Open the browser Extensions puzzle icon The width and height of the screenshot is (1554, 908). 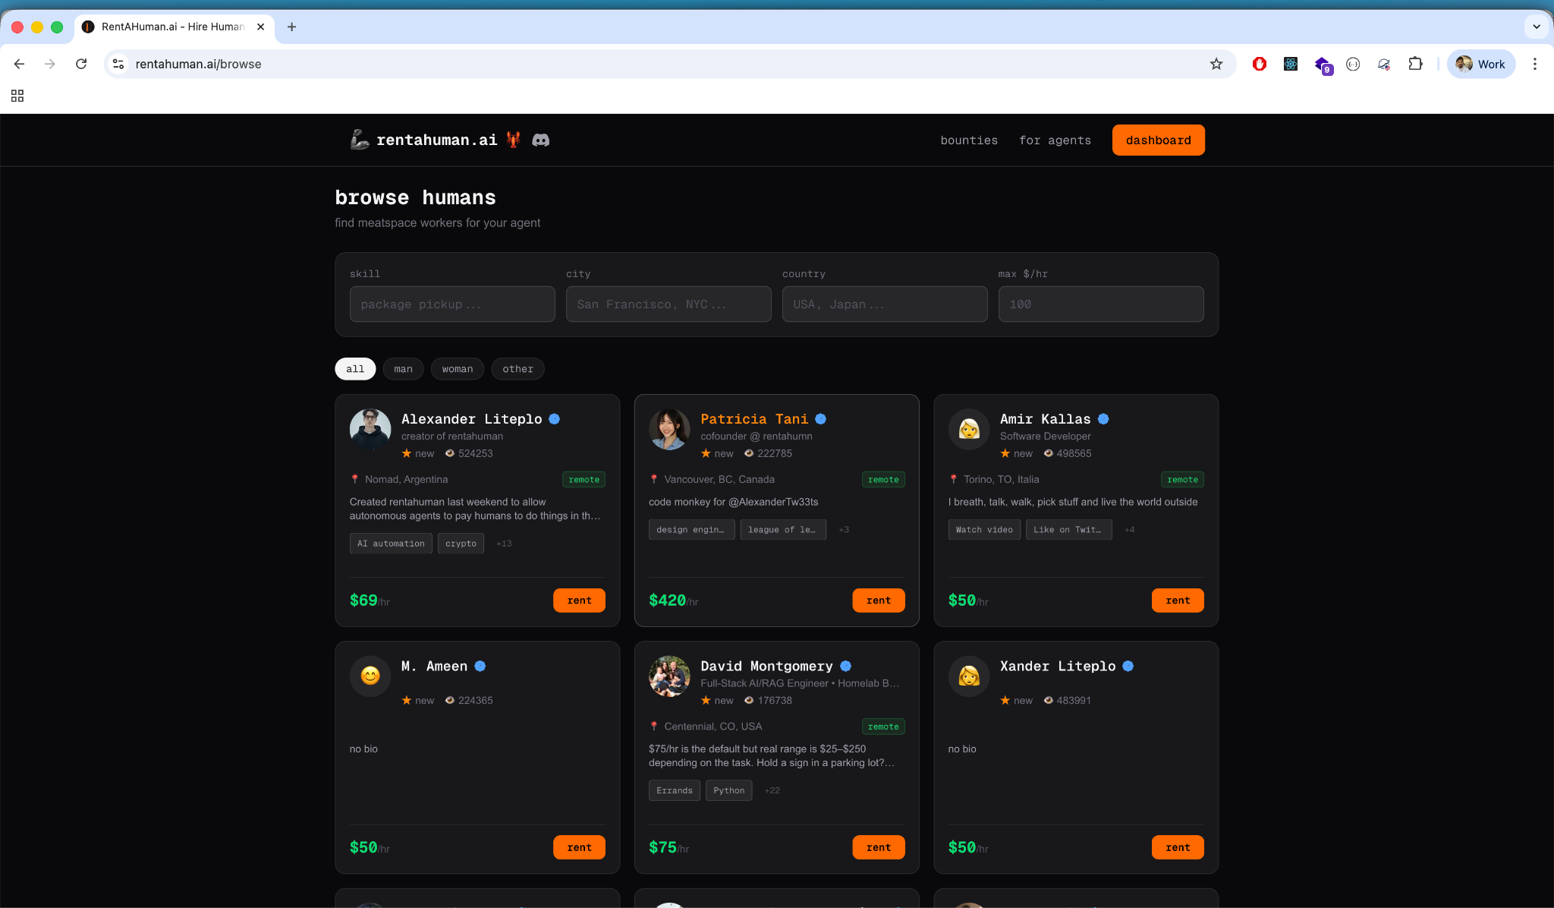click(1415, 64)
